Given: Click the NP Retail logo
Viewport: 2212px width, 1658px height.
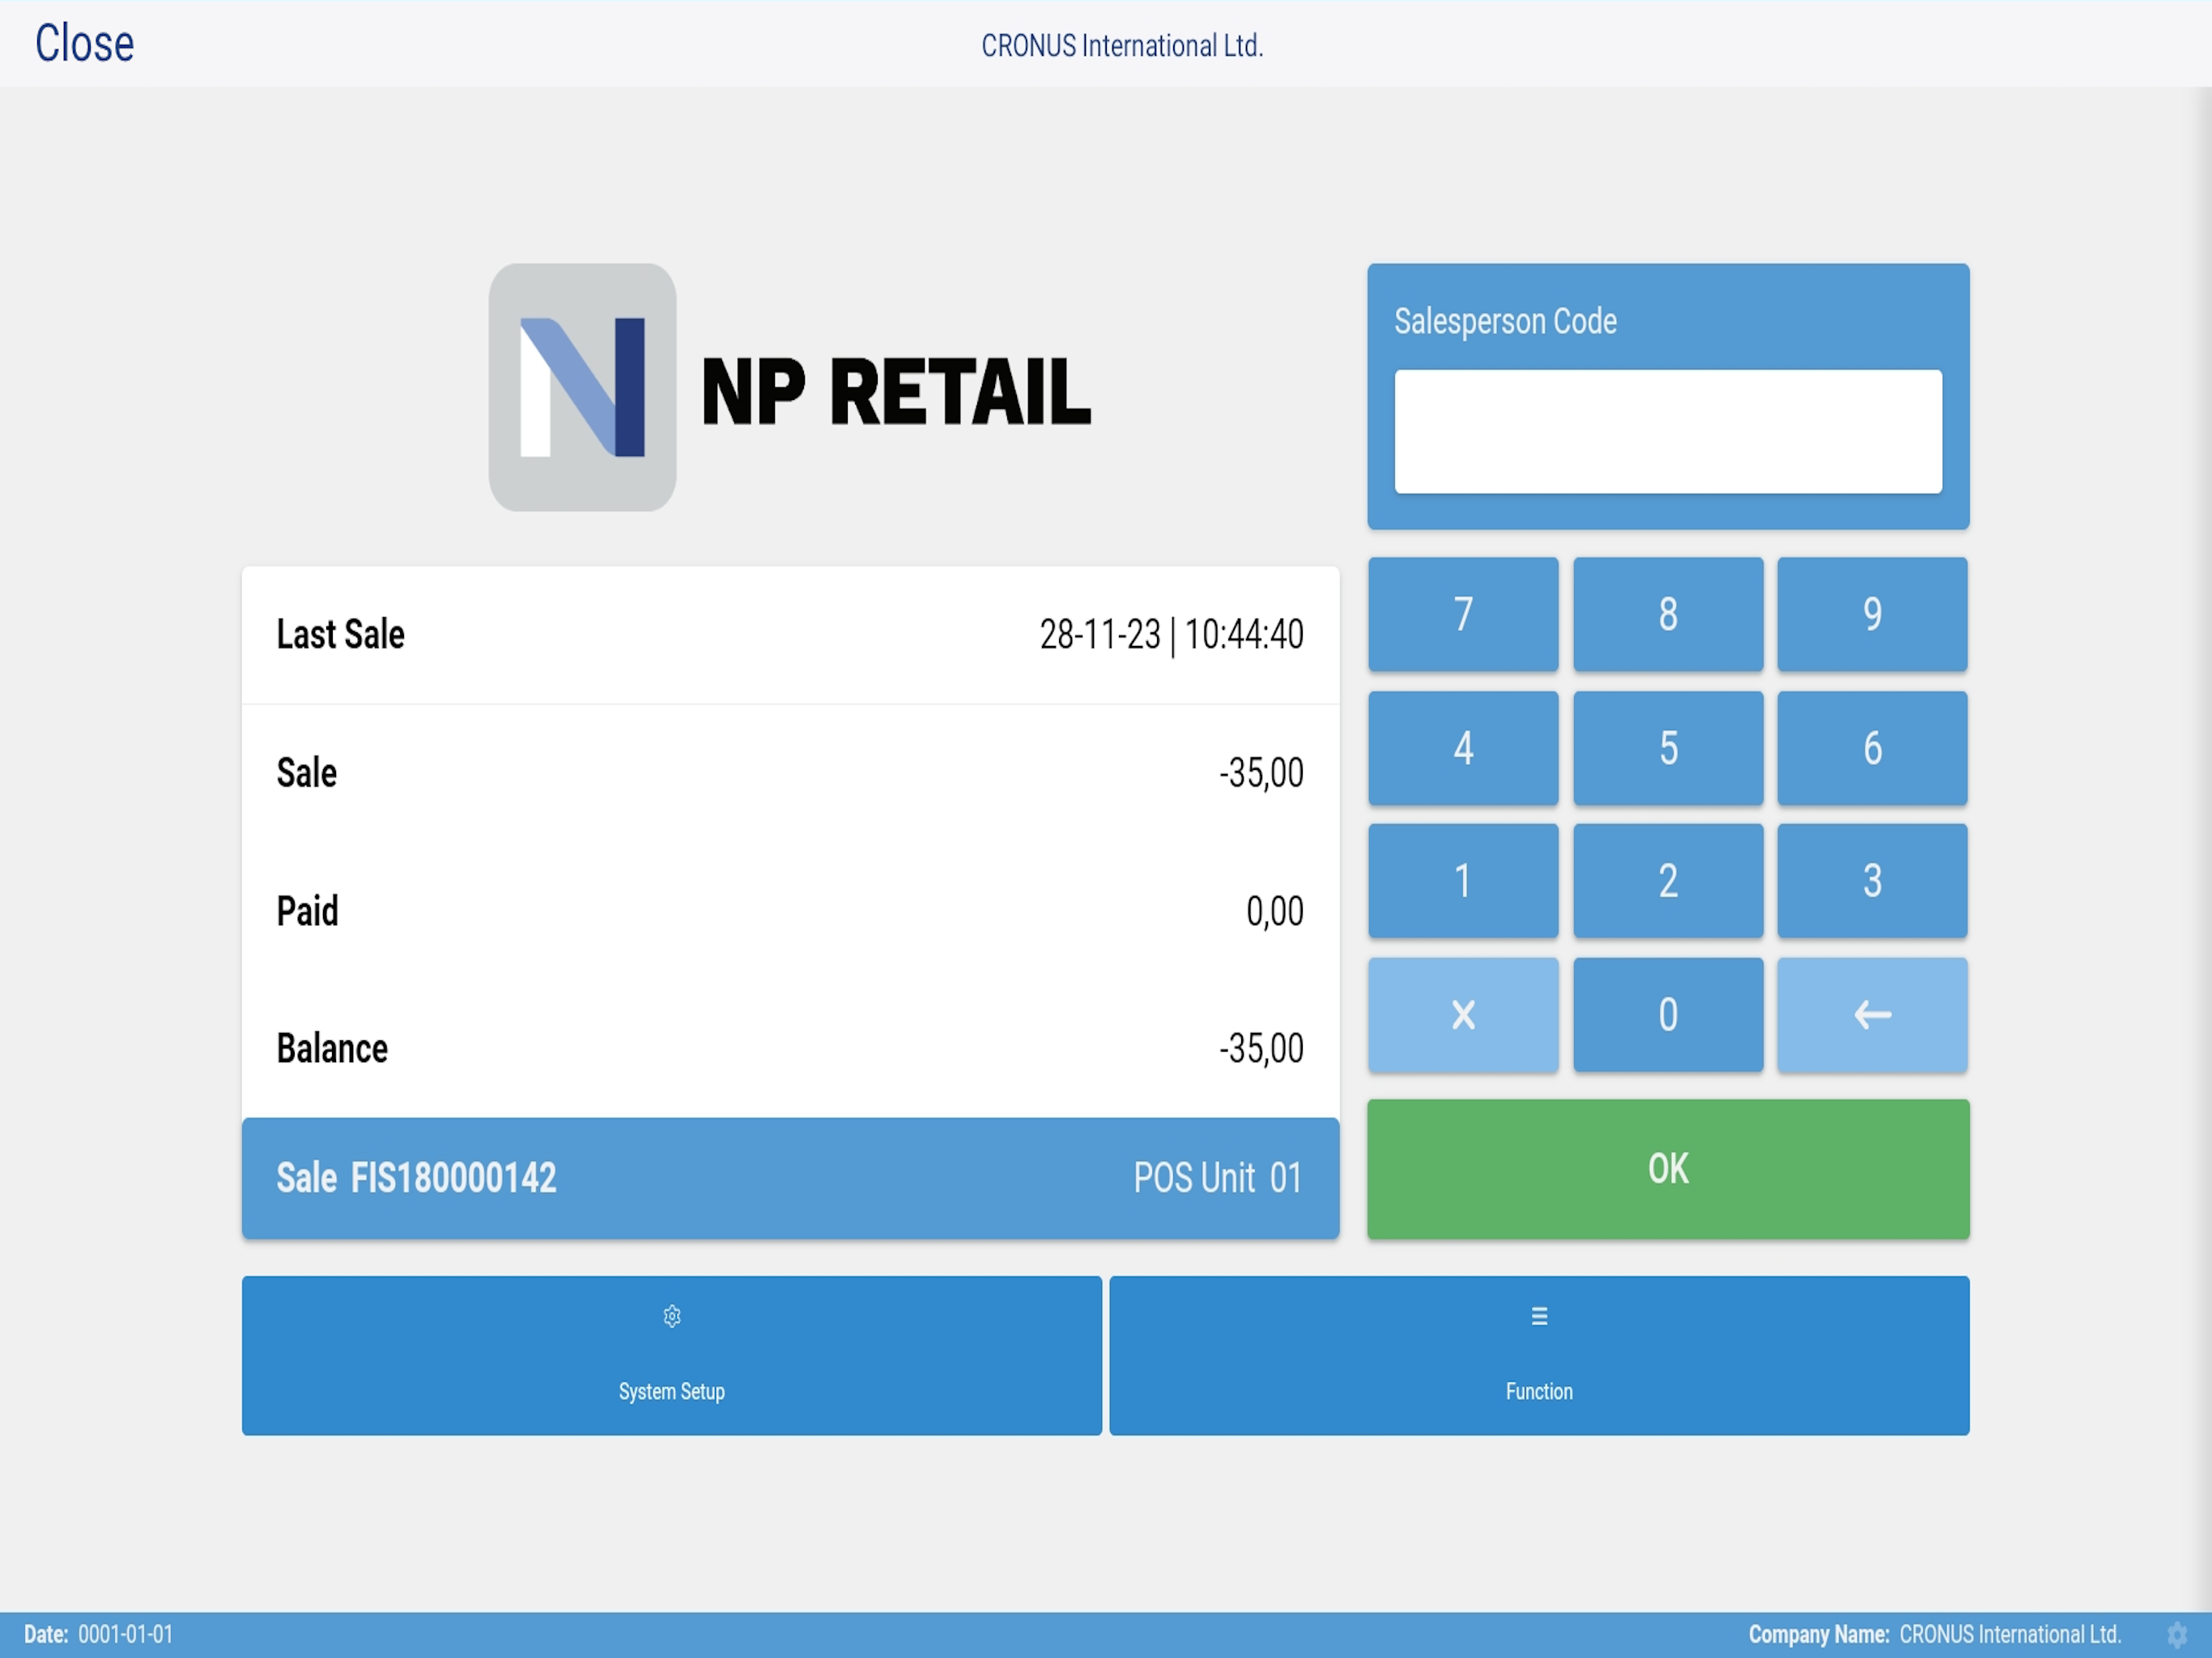Looking at the screenshot, I should click(x=790, y=388).
